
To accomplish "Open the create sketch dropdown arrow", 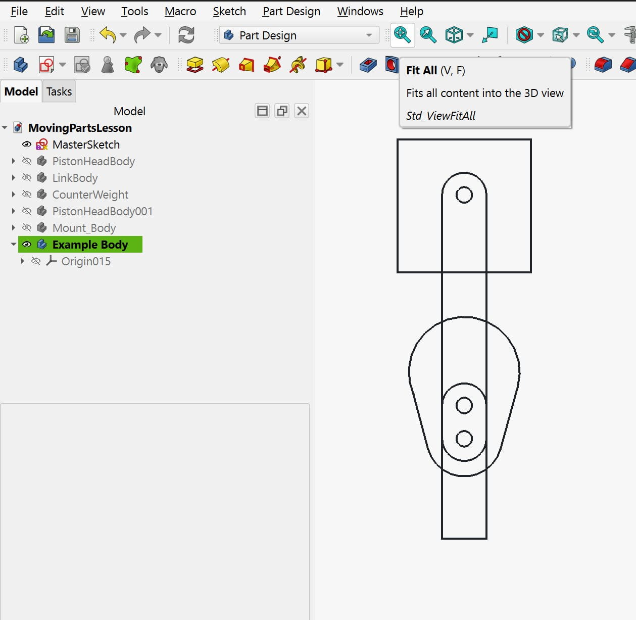I will (63, 65).
